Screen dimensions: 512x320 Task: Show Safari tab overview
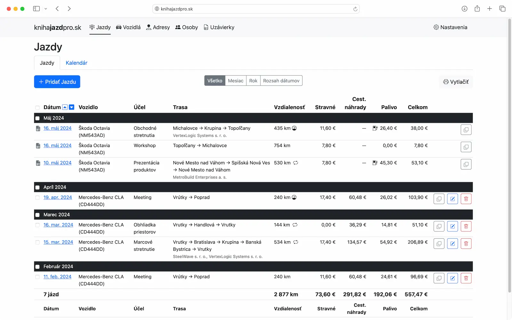tap(502, 9)
